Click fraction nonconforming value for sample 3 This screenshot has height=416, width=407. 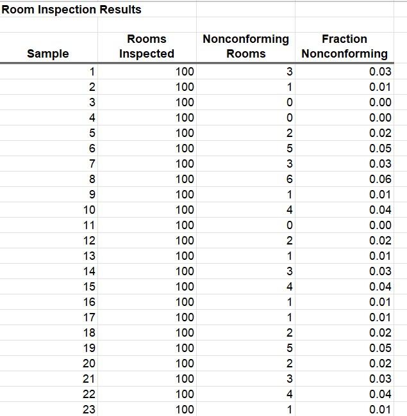(x=345, y=102)
